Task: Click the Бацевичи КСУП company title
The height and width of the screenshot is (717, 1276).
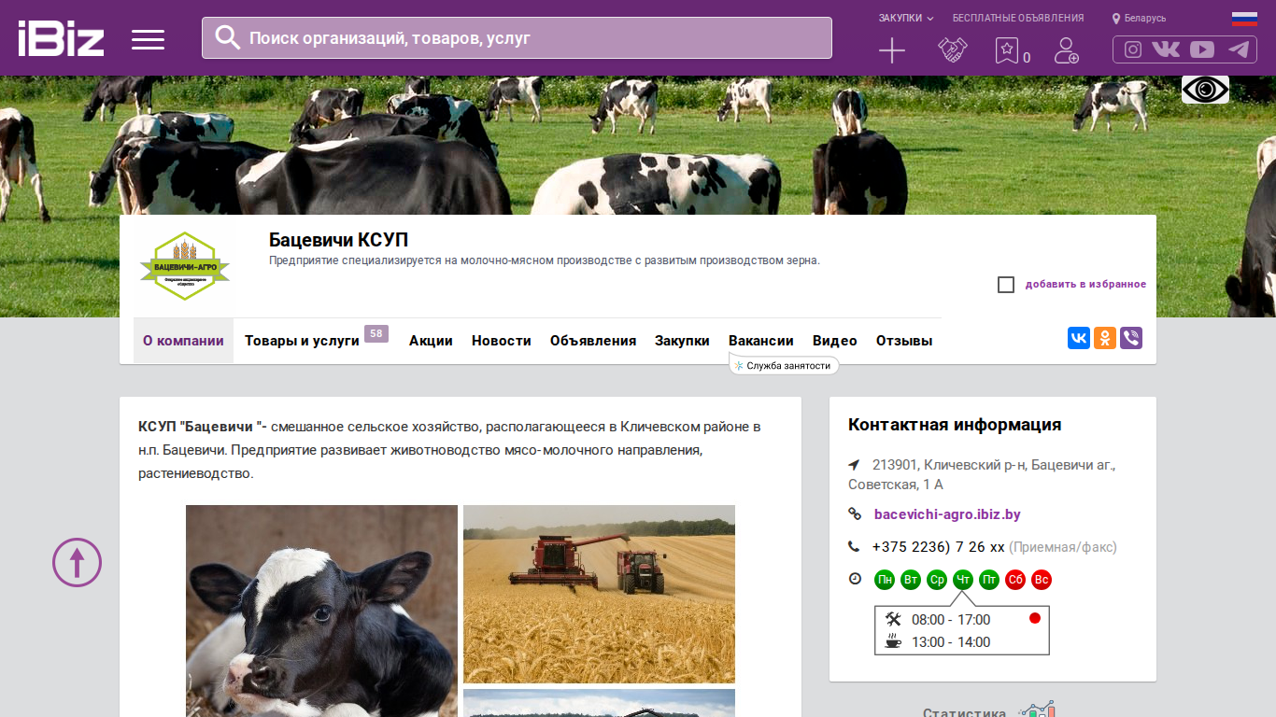Action: click(338, 240)
